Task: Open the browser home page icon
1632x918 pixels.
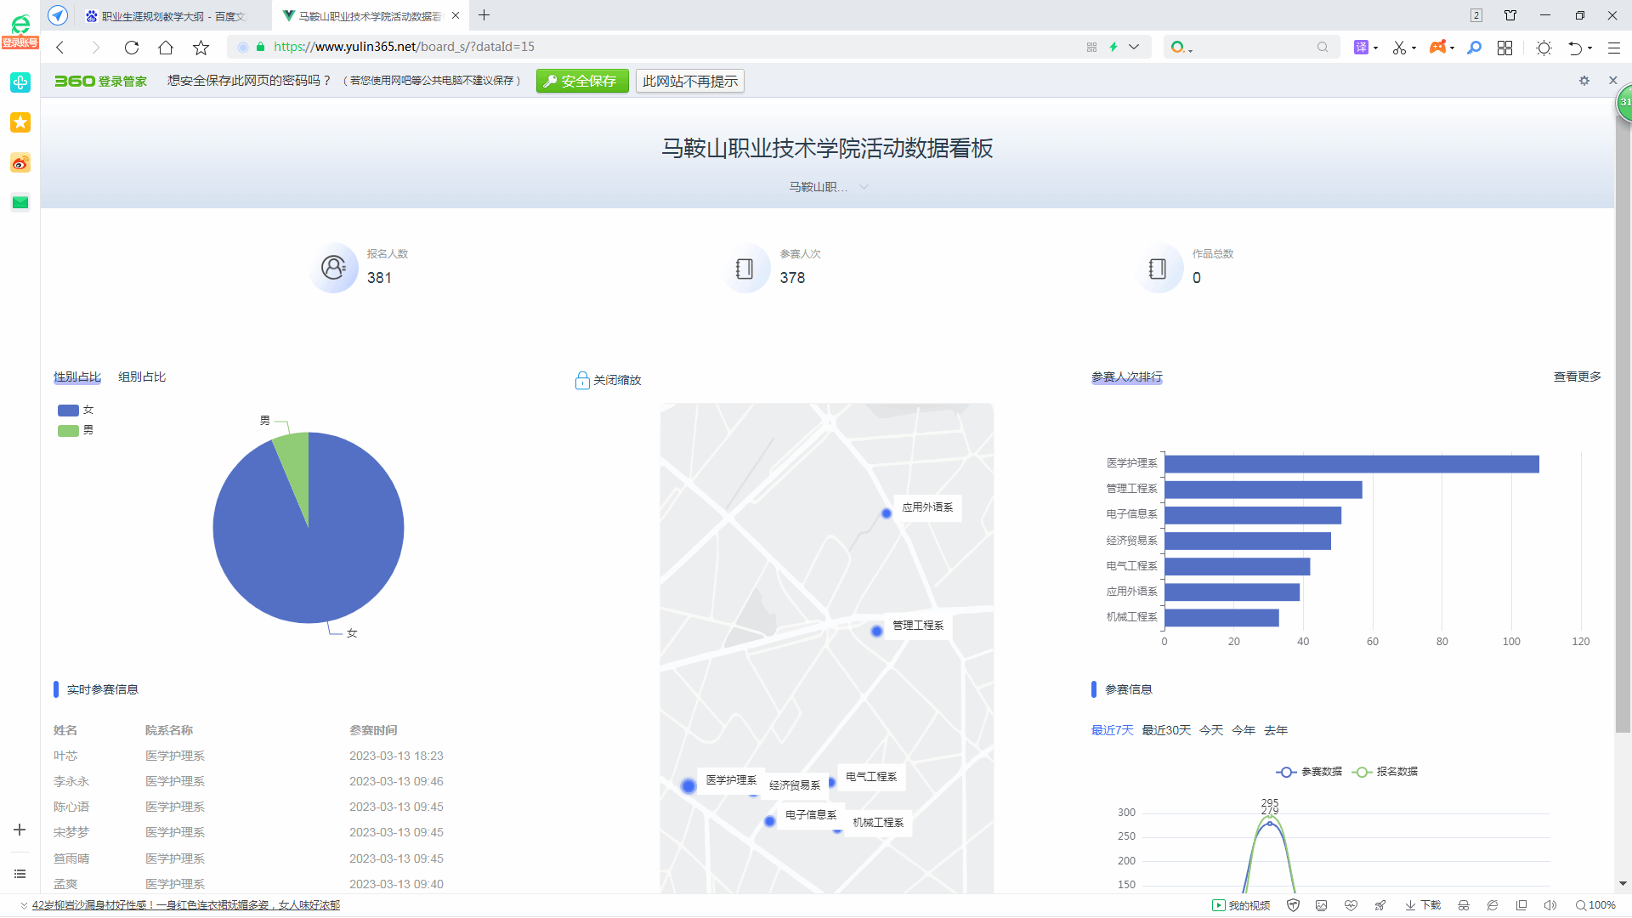Action: (x=166, y=48)
